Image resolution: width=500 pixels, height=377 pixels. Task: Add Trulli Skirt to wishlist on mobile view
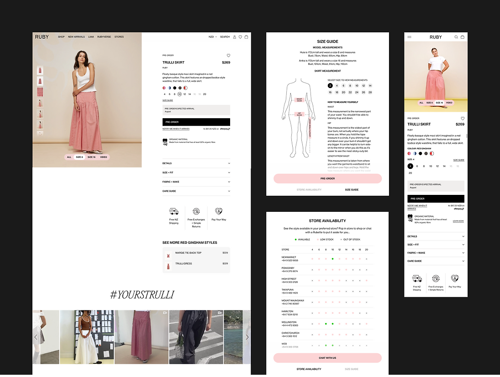pyautogui.click(x=462, y=118)
